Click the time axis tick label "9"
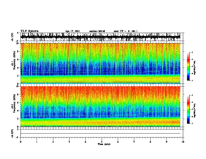The image size is (206, 159). click(166, 142)
